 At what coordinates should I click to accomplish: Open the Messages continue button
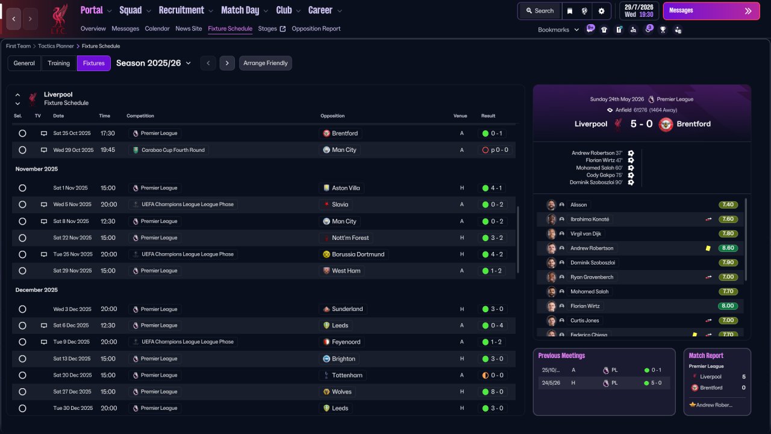711,11
